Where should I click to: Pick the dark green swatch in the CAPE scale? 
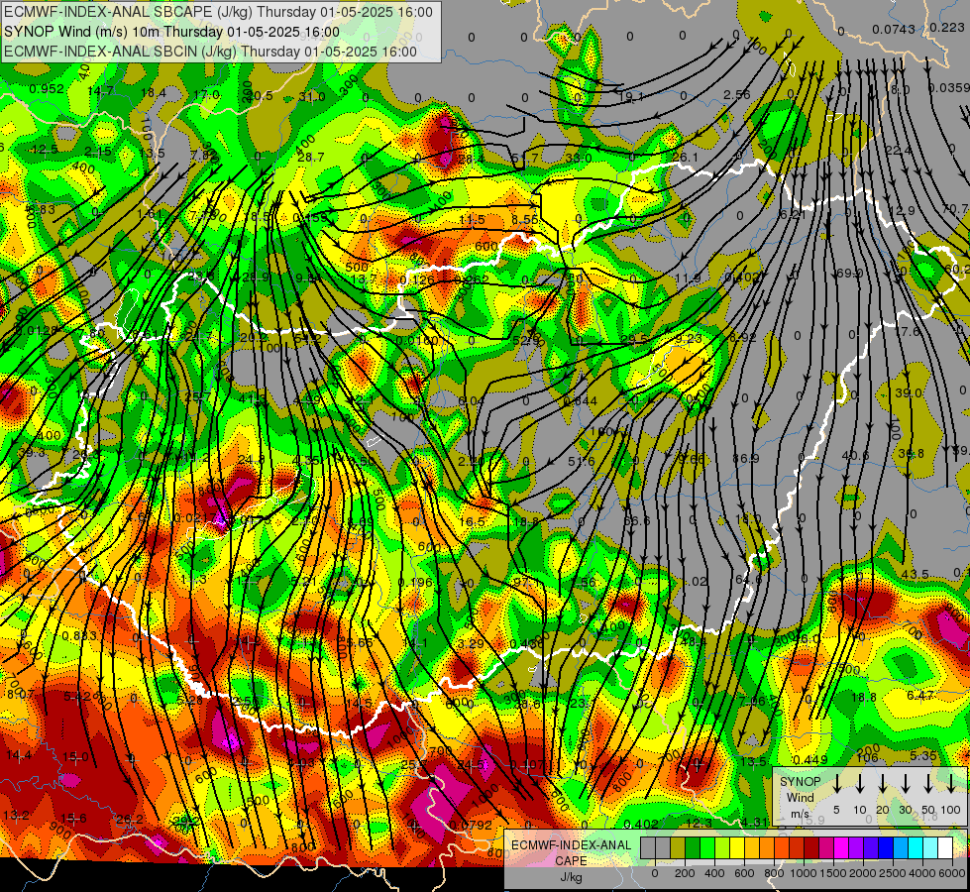click(x=693, y=848)
